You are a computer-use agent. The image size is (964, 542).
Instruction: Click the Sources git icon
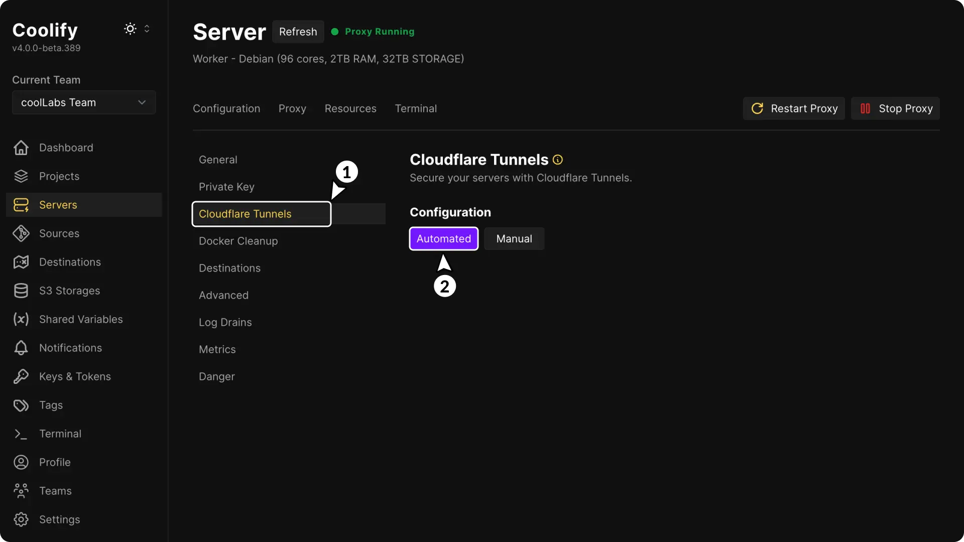coord(21,233)
